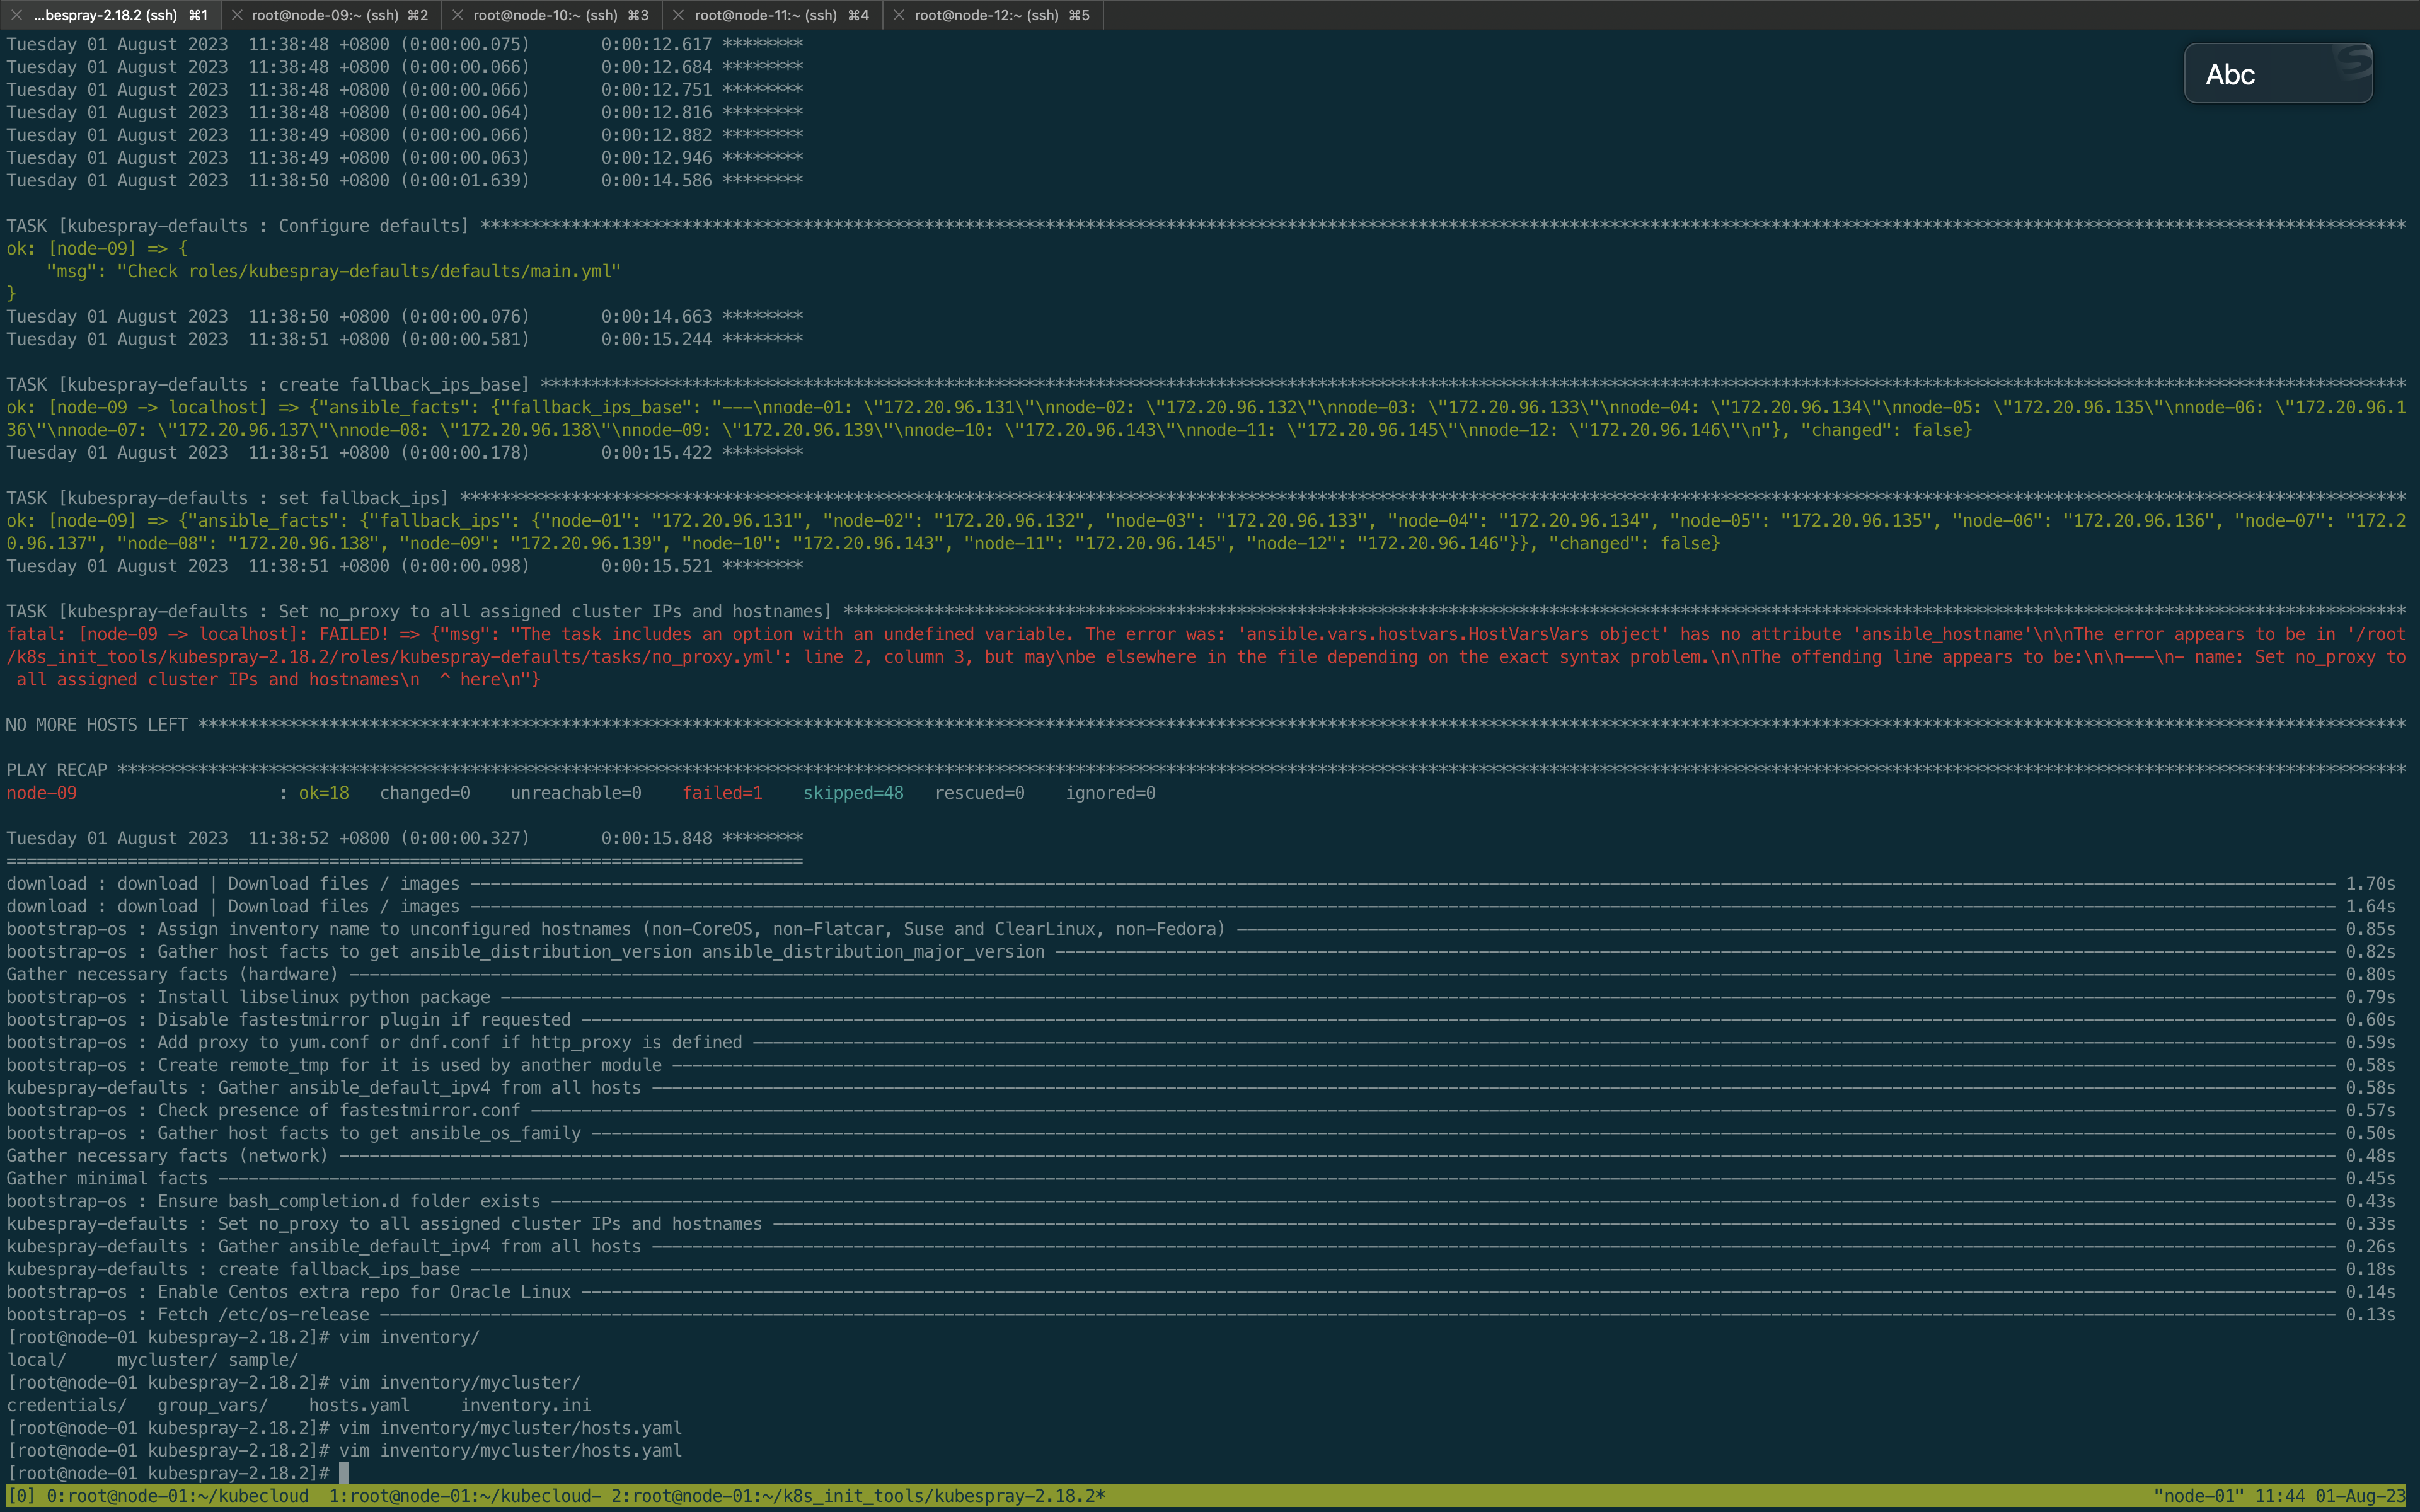Viewport: 2420px width, 1512px height.
Task: Open the root@node-11 ssh tab
Action: click(781, 15)
